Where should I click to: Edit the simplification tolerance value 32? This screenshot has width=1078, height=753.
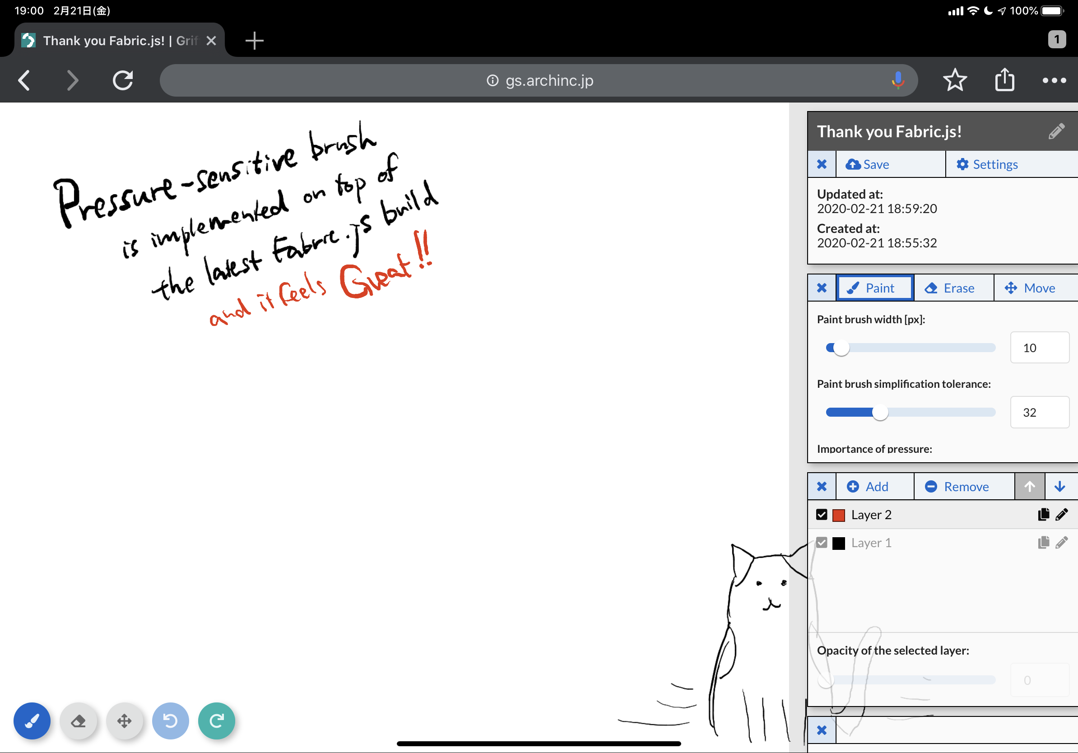click(x=1040, y=413)
